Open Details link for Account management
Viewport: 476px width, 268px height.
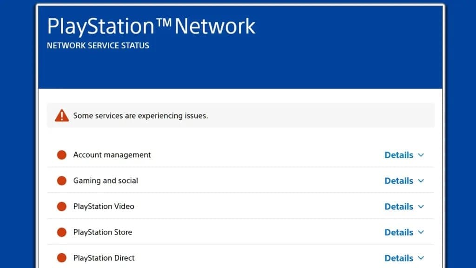398,155
